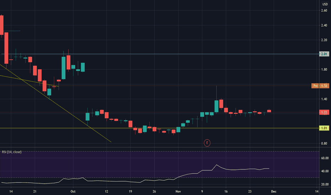
Task: Select the 1.01 yellow price label
Action: pos(324,128)
